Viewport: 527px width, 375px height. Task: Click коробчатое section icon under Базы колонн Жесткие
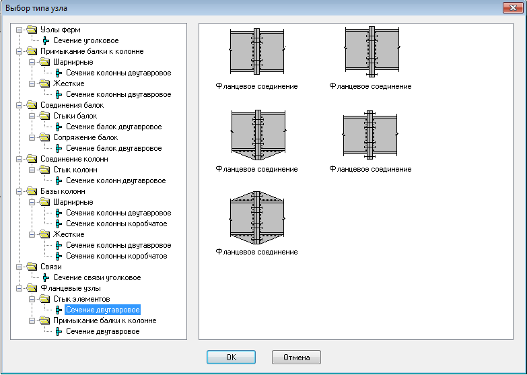59,256
